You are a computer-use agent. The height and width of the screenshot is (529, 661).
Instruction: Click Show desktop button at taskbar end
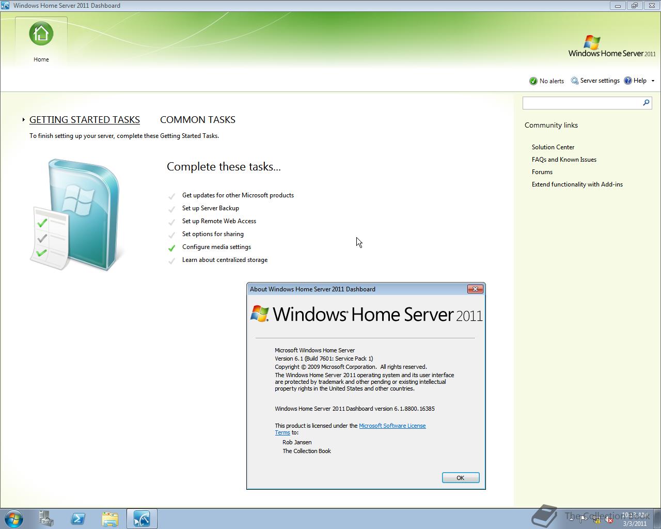pyautogui.click(x=657, y=519)
